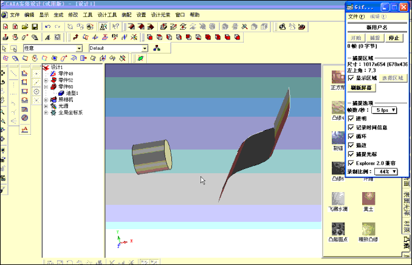The width and height of the screenshot is (412, 265).
Task: Click the crossed tools icon in top toolbar
Action: pos(244,27)
